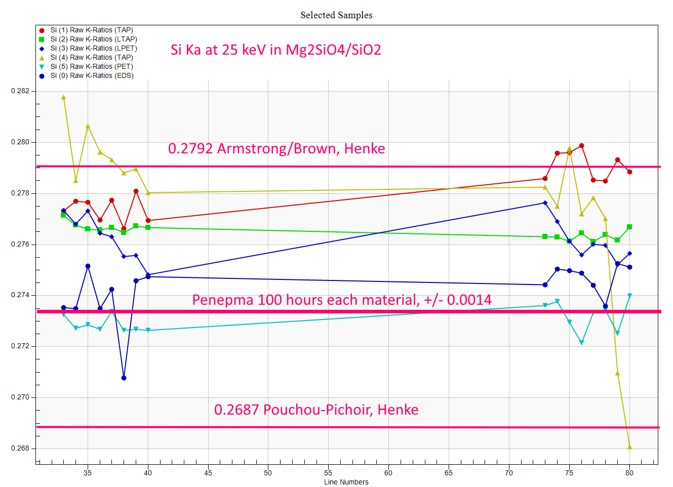Click the 0.282 tick label on y-axis

point(20,91)
